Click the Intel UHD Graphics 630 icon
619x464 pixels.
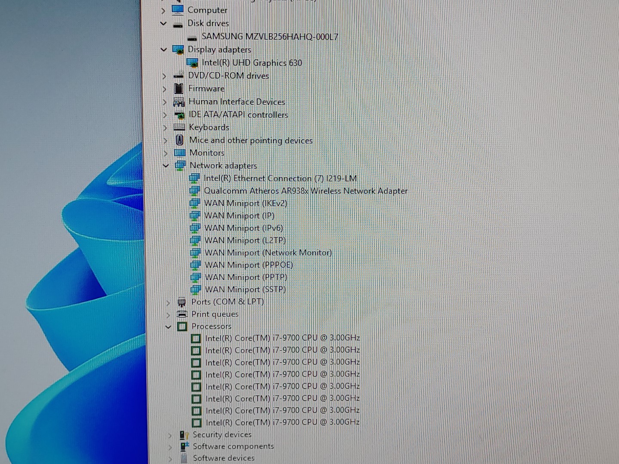coord(192,63)
